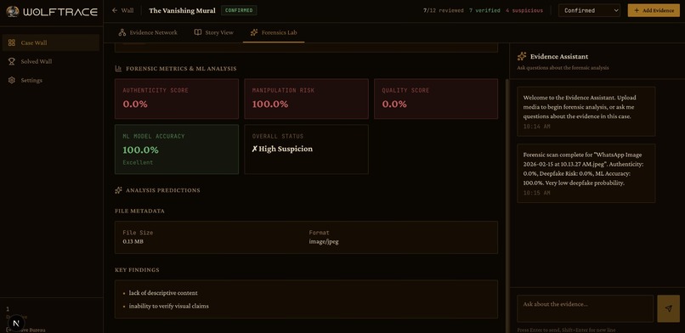Focus the Ask about the evidence input
This screenshot has height=333, width=685.
tap(586, 308)
